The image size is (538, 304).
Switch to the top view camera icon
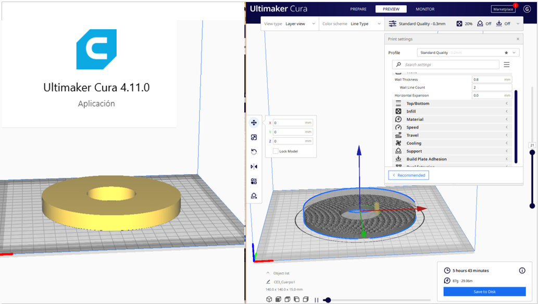tap(287, 299)
